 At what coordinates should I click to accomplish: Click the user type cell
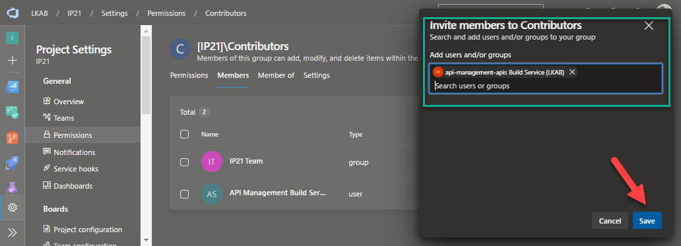coord(355,194)
